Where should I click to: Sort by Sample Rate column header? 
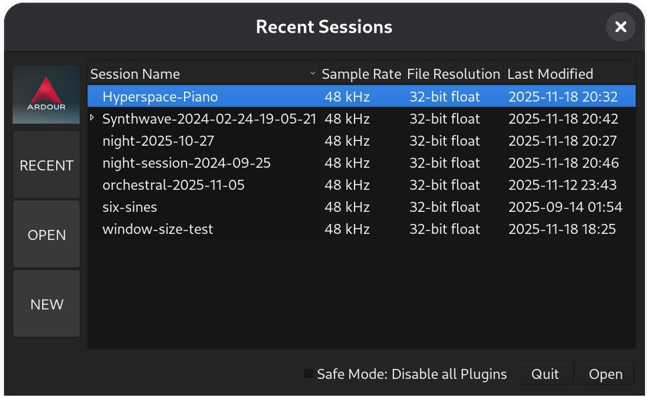point(361,74)
